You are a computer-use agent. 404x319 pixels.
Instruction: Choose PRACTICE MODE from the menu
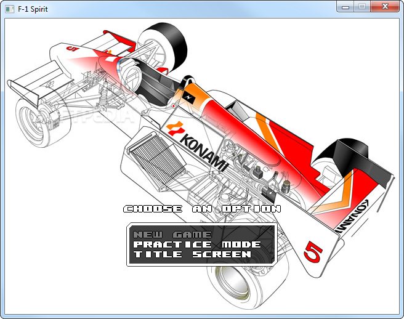click(197, 244)
